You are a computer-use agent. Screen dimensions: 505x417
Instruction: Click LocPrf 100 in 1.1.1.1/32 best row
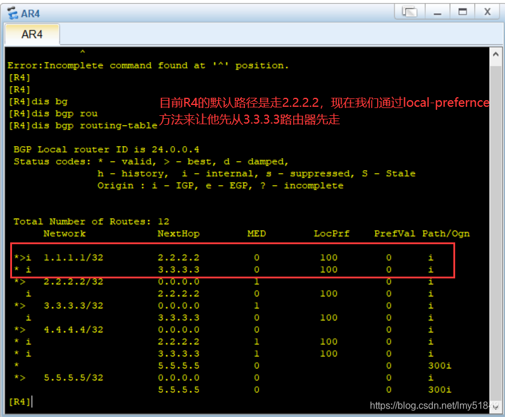[329, 257]
